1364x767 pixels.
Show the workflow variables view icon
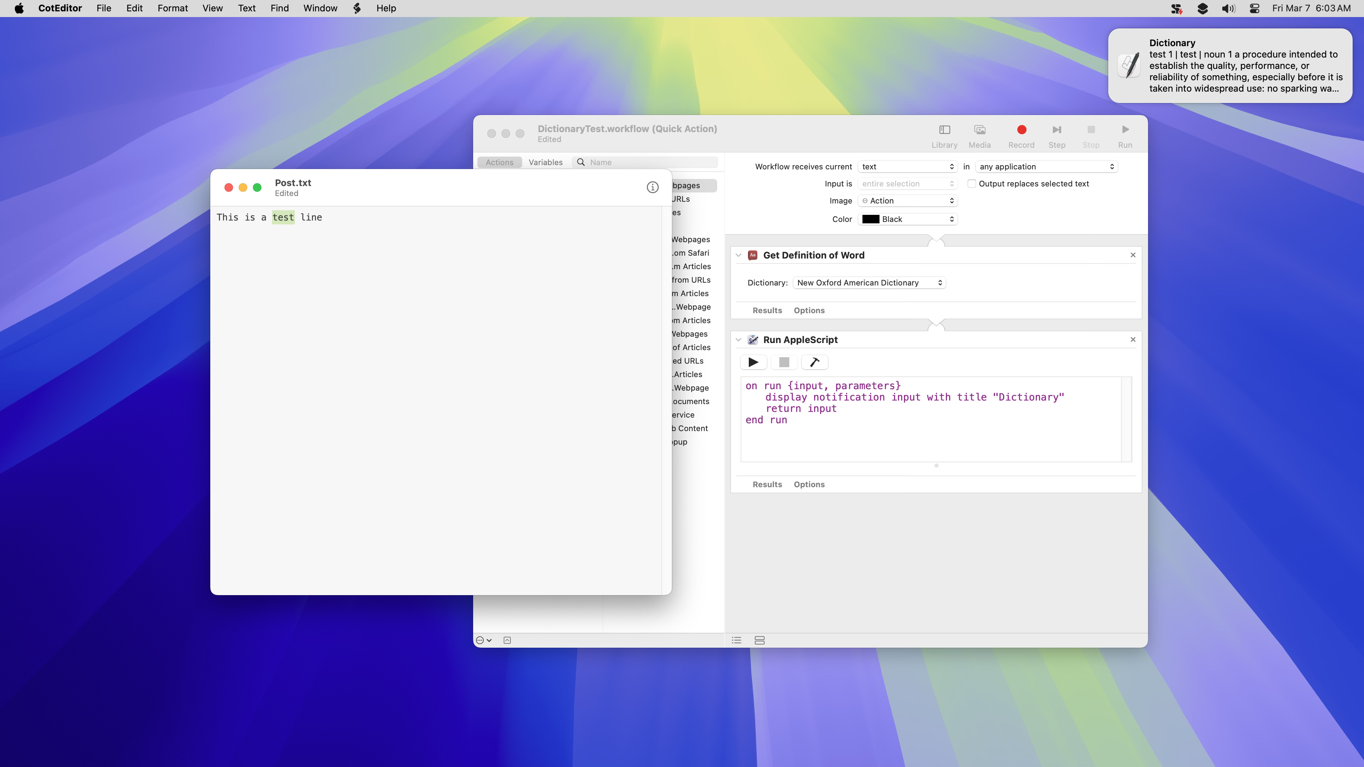pos(759,641)
